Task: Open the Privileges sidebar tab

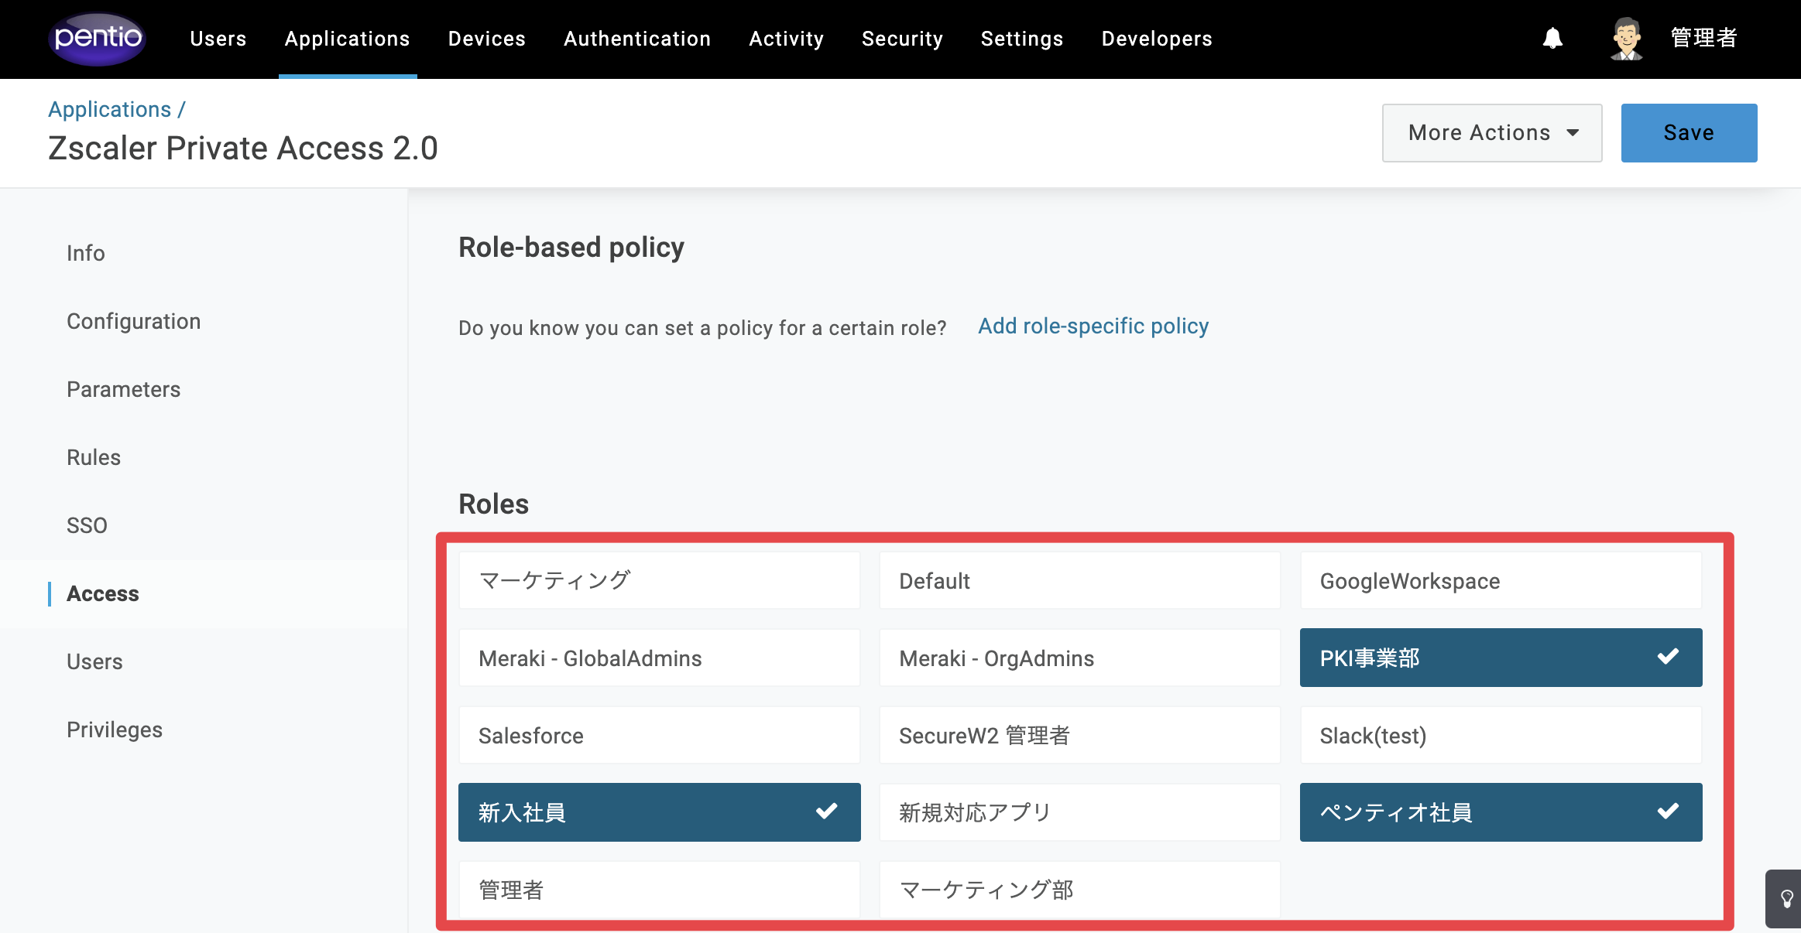Action: (115, 730)
